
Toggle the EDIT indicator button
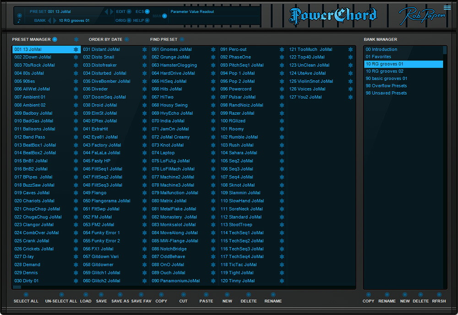129,12
